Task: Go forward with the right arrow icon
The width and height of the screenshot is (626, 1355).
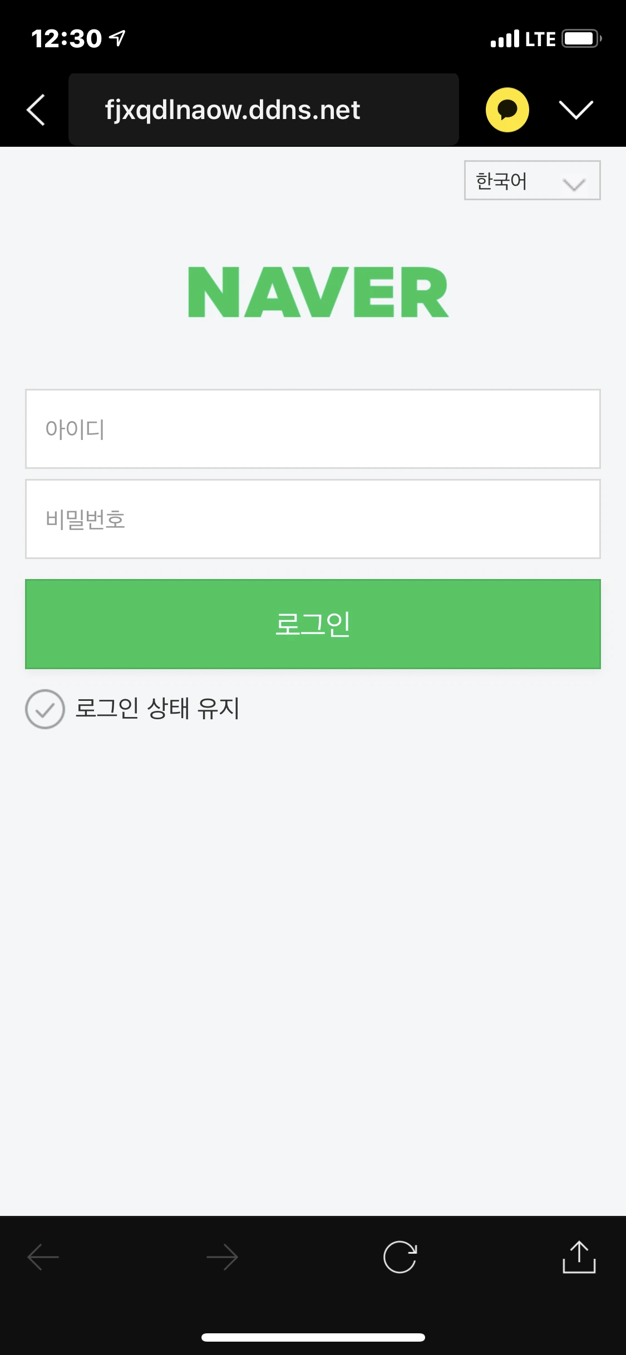Action: (222, 1257)
